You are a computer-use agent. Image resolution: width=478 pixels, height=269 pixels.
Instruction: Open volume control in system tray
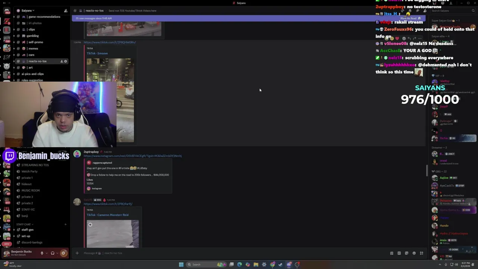click(457, 265)
